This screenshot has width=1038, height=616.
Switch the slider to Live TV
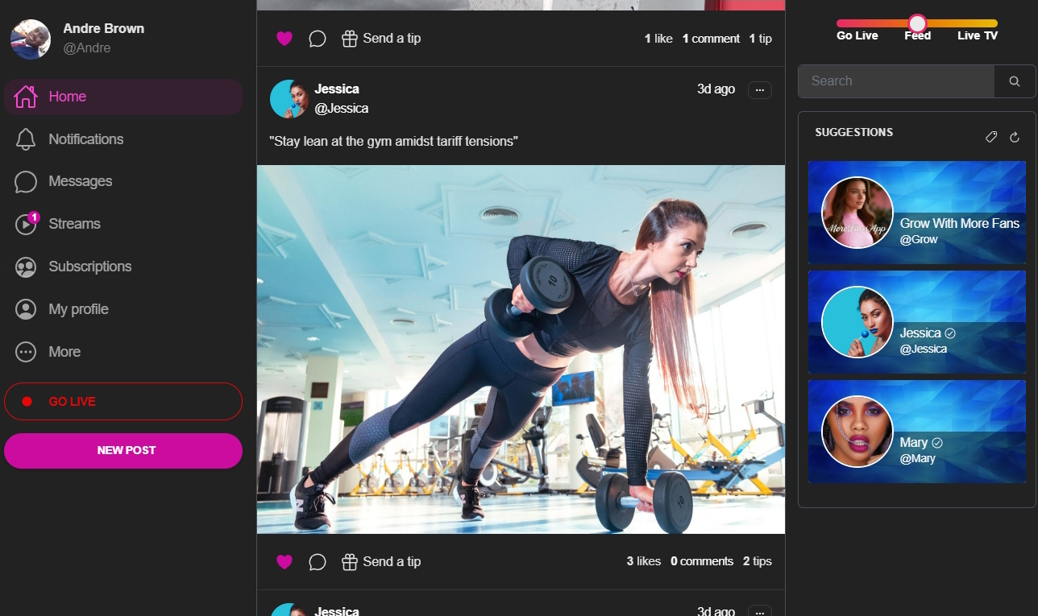(978, 35)
